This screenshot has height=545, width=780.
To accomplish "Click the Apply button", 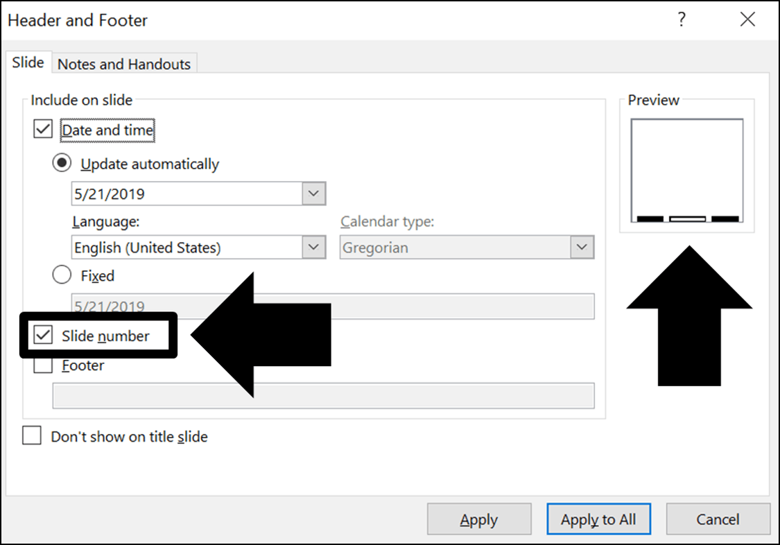I will click(479, 519).
